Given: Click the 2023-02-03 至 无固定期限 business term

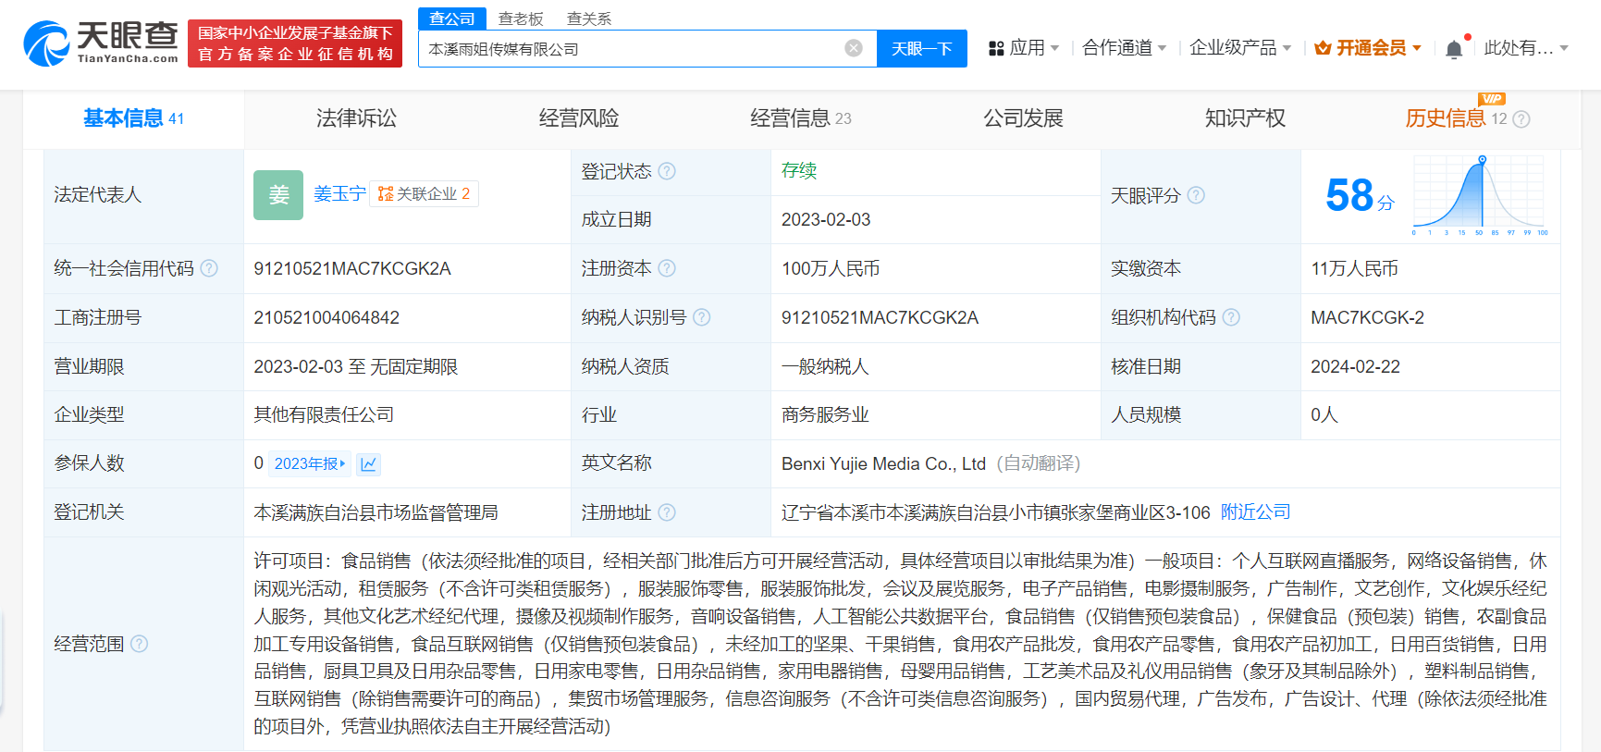Looking at the screenshot, I should coord(356,367).
